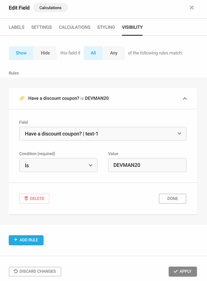This screenshot has width=207, height=281.
Task: Click the plus icon on the Add Rule button
Action: [16, 240]
